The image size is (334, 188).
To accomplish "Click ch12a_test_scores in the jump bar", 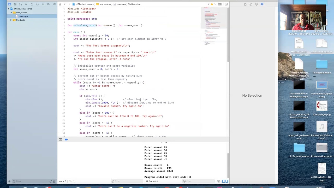I will tap(83, 4).
